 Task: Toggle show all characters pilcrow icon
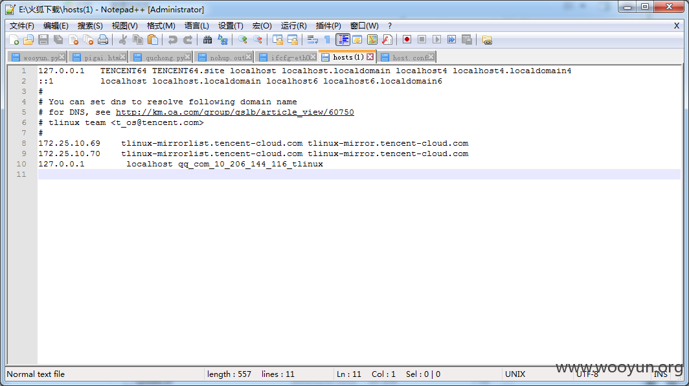point(327,40)
